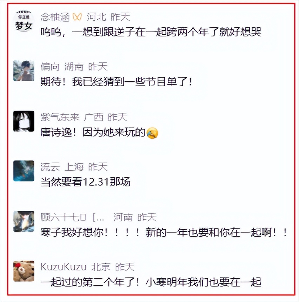Open 顾六十七's avatar picture

pos(24,221)
